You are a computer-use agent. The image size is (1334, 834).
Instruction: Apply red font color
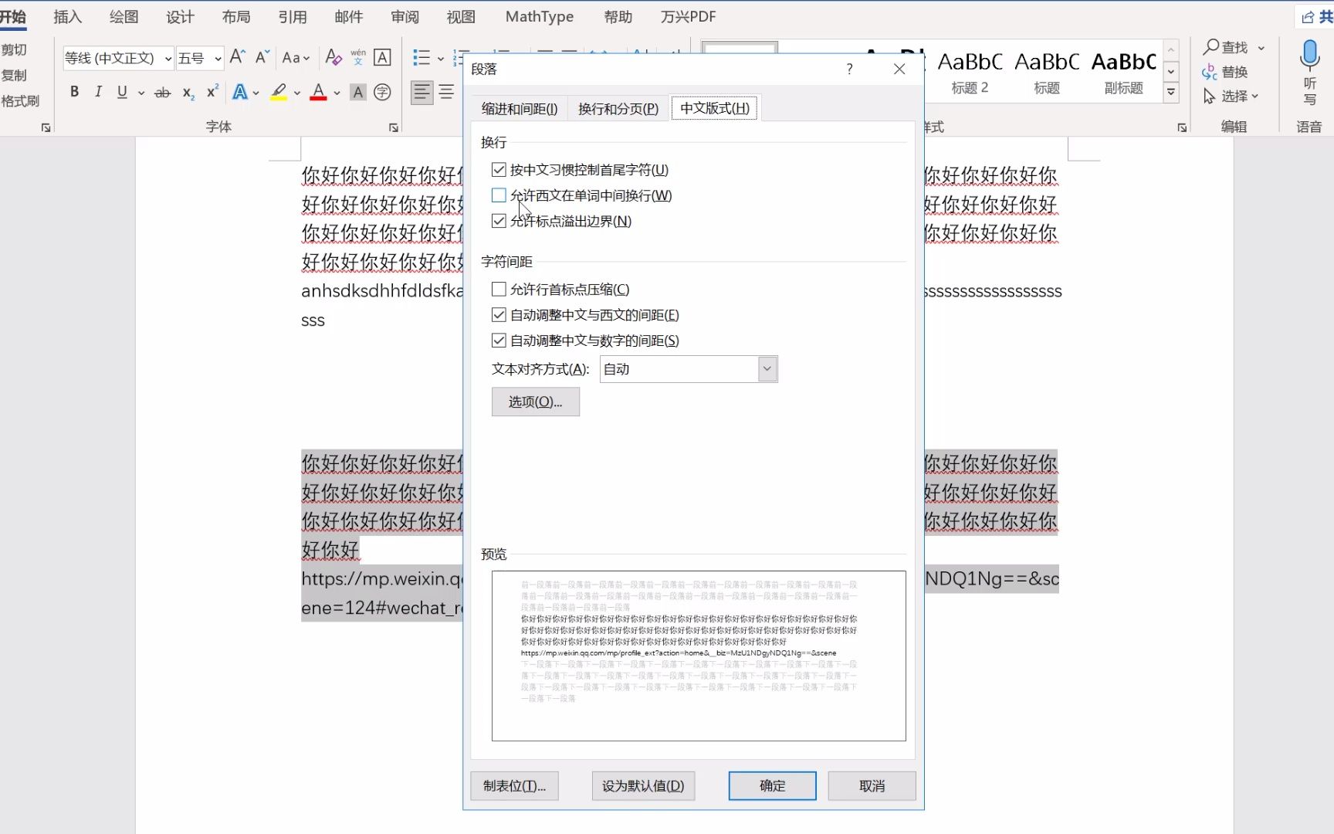click(x=318, y=93)
